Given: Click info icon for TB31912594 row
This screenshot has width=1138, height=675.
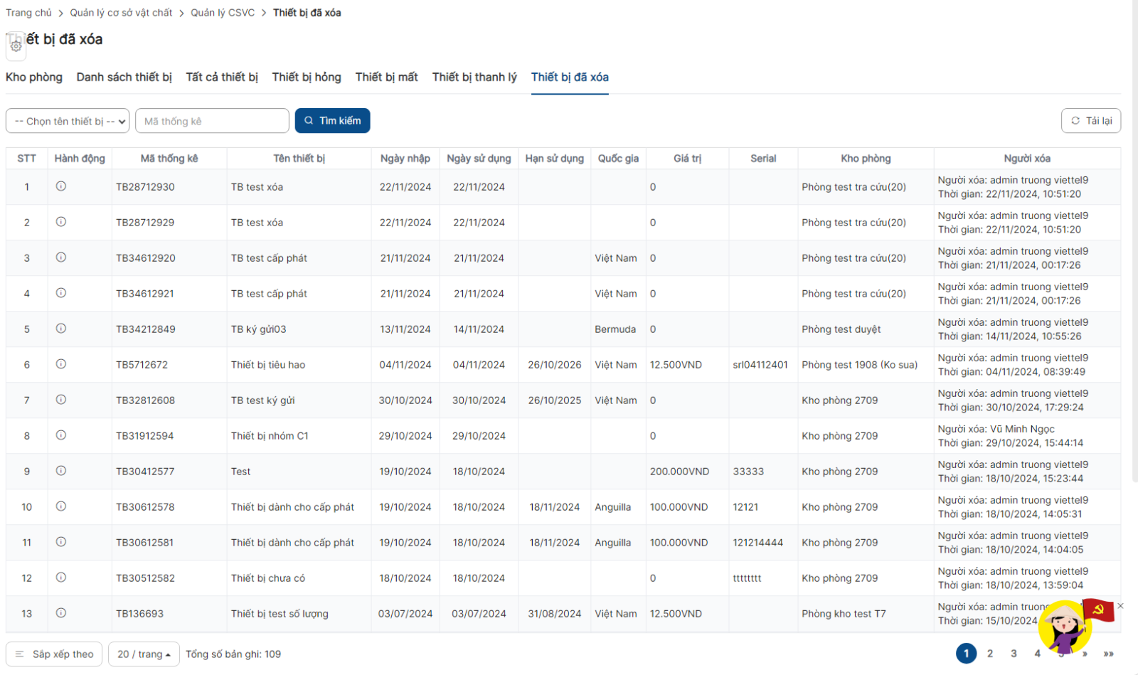Looking at the screenshot, I should [x=61, y=435].
